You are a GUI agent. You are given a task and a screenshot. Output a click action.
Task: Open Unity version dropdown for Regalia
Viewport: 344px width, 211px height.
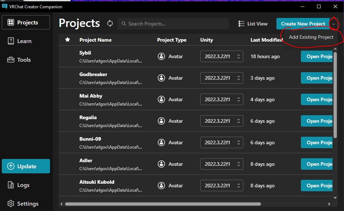[221, 121]
